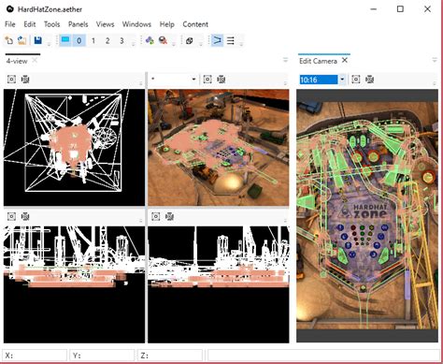The height and width of the screenshot is (364, 443).
Task: Click the frame icon in the top-down wireframe viewport
Action: 11,80
